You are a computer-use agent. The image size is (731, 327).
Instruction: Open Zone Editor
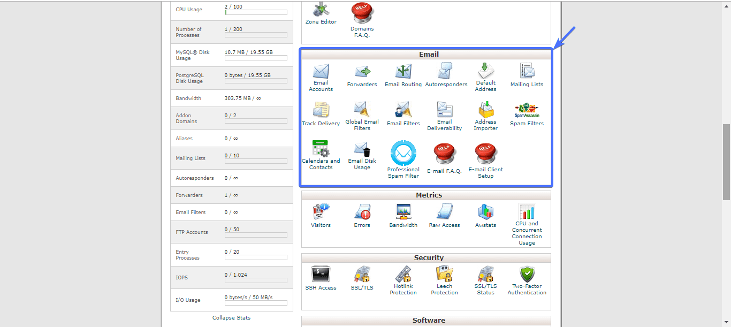tap(321, 13)
